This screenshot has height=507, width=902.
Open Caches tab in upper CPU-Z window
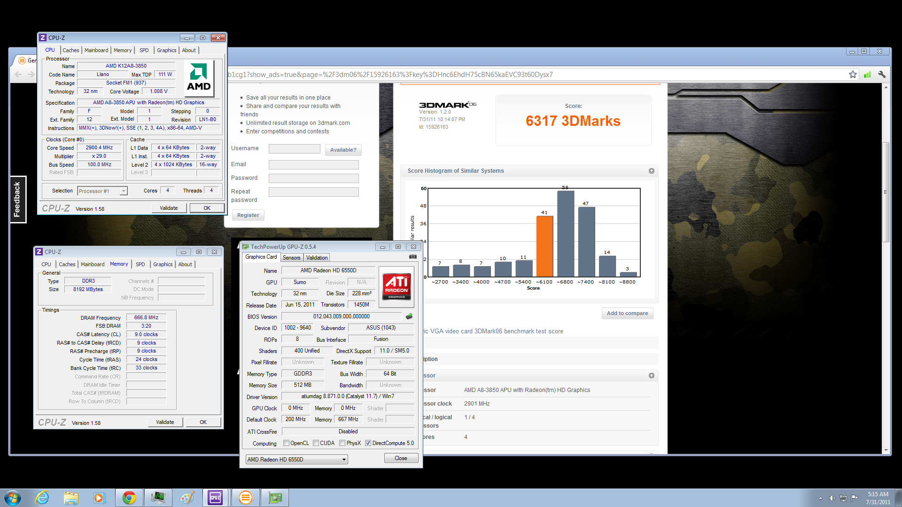coord(71,50)
